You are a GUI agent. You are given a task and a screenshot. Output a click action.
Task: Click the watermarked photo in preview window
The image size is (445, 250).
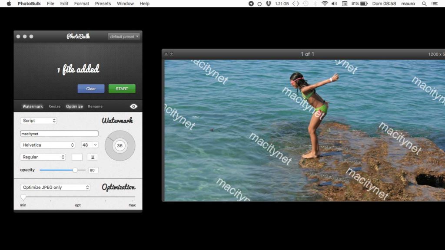(x=305, y=130)
